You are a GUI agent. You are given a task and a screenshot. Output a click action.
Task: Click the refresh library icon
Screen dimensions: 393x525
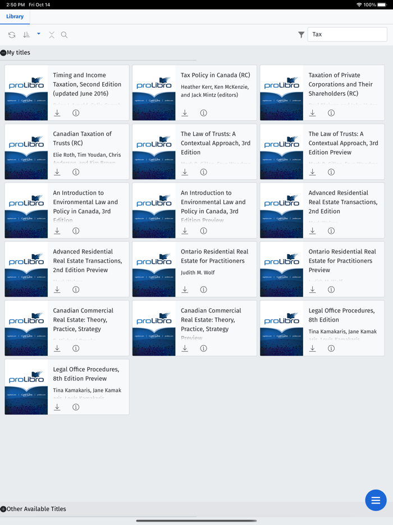[x=12, y=35]
